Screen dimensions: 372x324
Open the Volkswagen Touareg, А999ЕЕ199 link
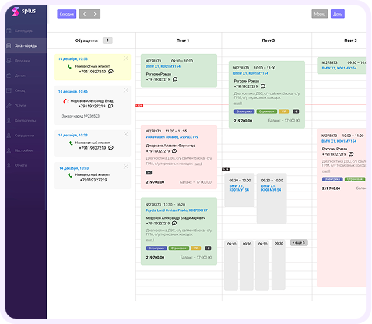tap(172, 137)
